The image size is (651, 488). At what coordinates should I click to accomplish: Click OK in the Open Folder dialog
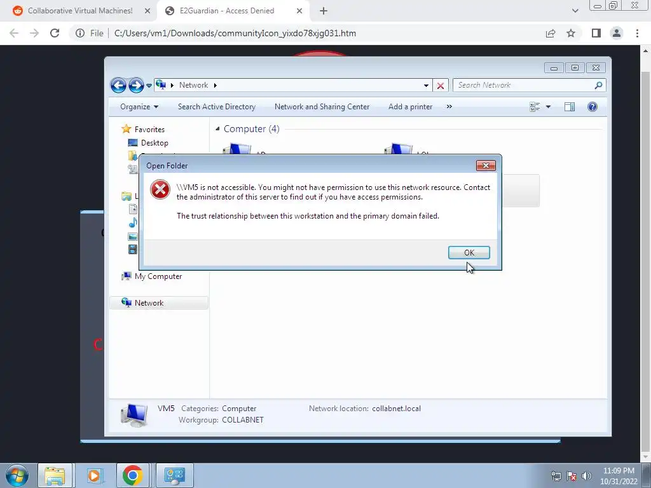tap(469, 253)
